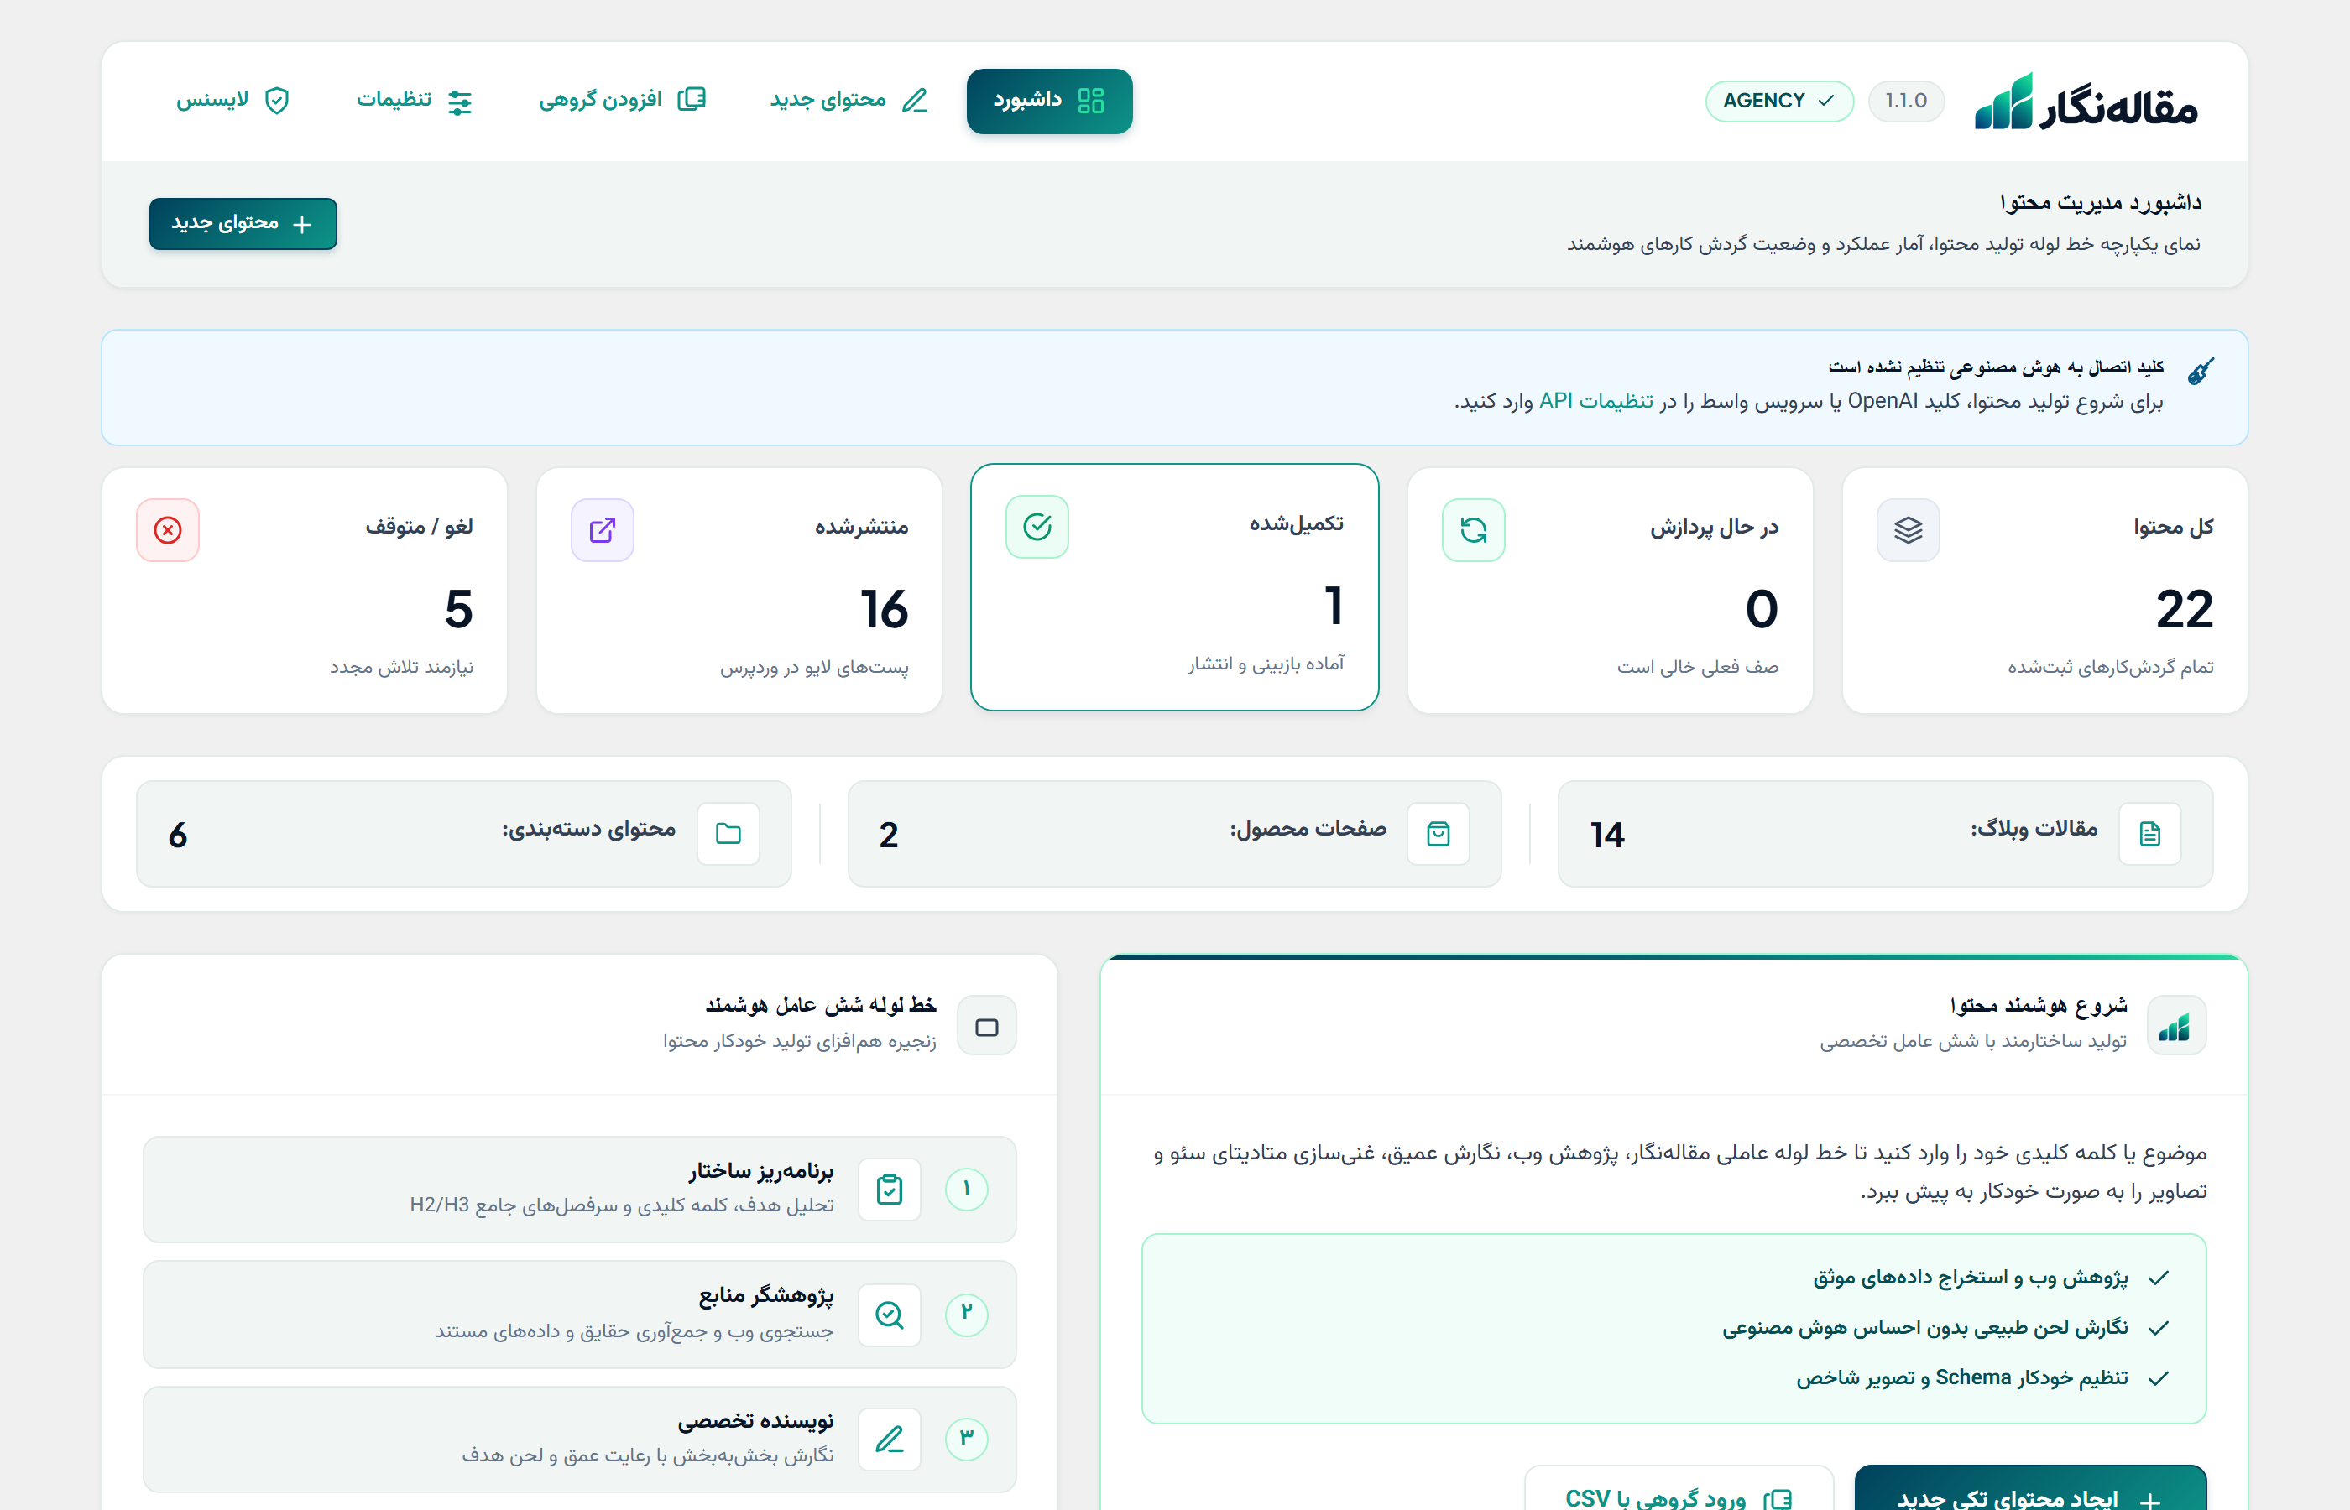
Task: Click the folder icon beside محتوای دسته‌بندی
Action: tap(728, 835)
